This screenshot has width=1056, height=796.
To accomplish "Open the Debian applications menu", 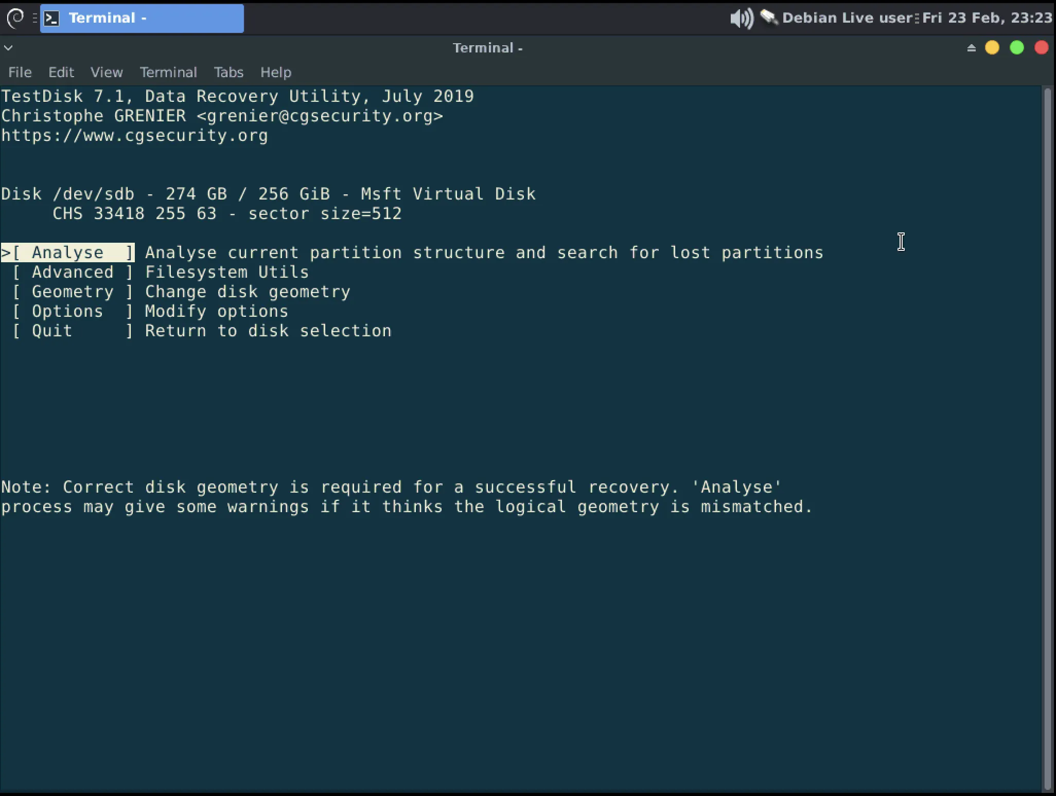I will 15,18.
